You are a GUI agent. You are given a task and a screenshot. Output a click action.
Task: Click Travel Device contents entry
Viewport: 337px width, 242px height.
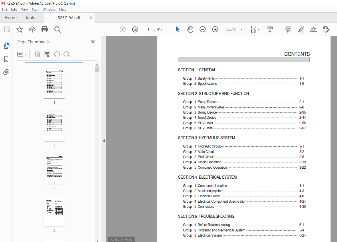[244, 118]
